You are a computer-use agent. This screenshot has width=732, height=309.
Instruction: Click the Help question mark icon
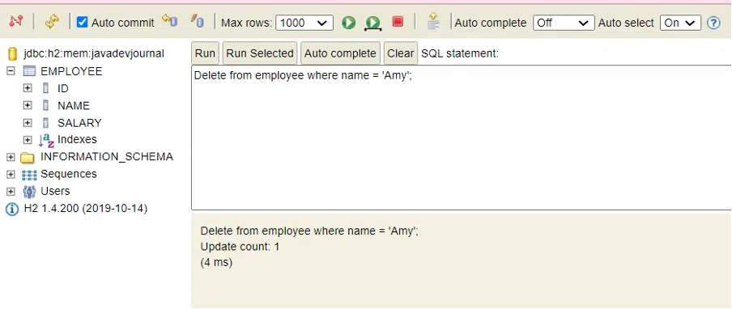713,23
